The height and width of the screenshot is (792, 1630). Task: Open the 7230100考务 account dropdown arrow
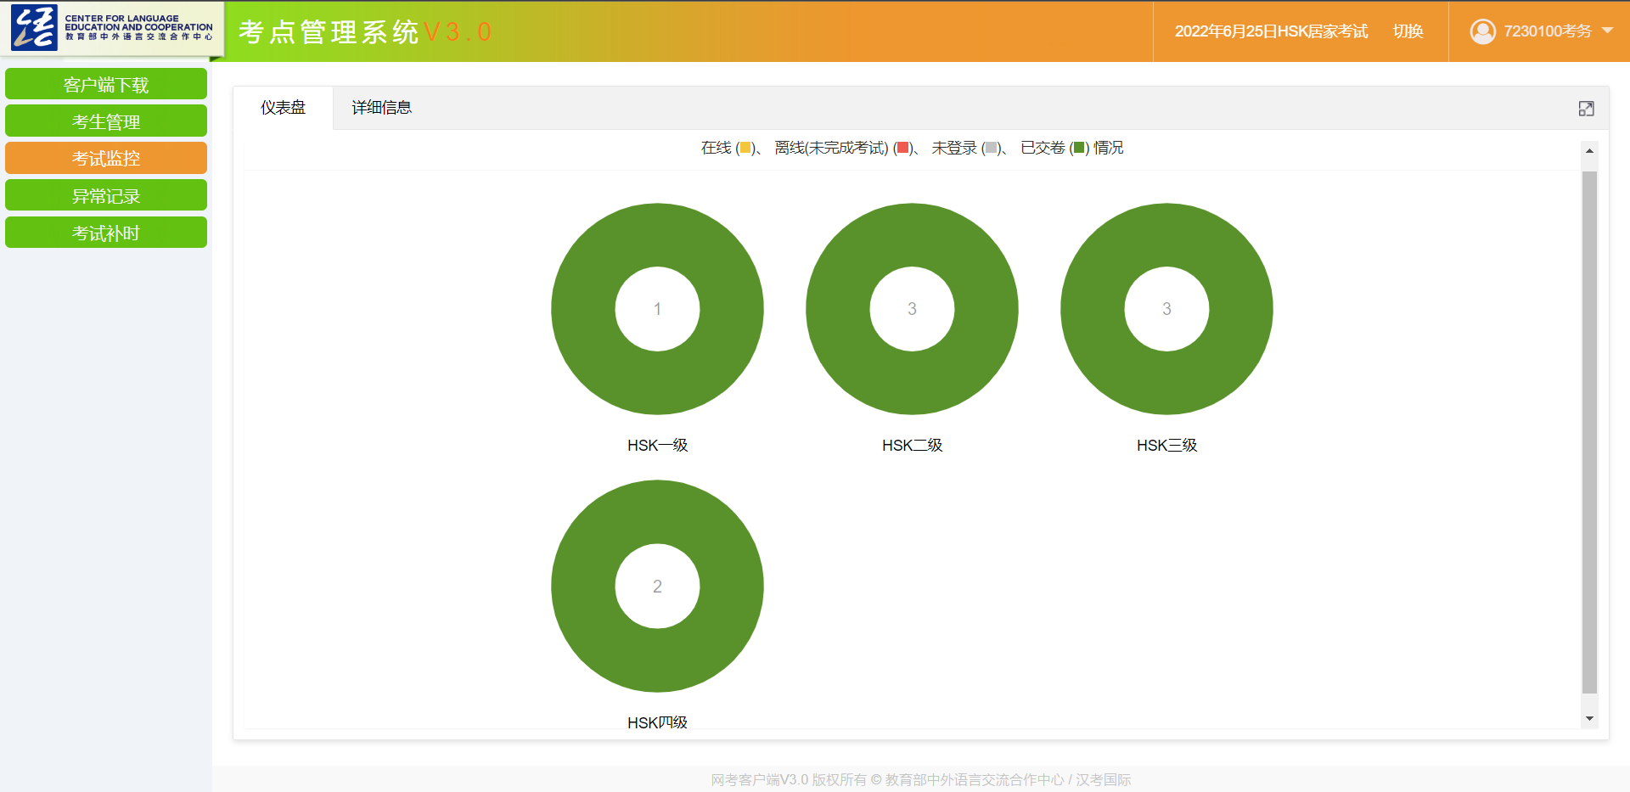click(1607, 31)
